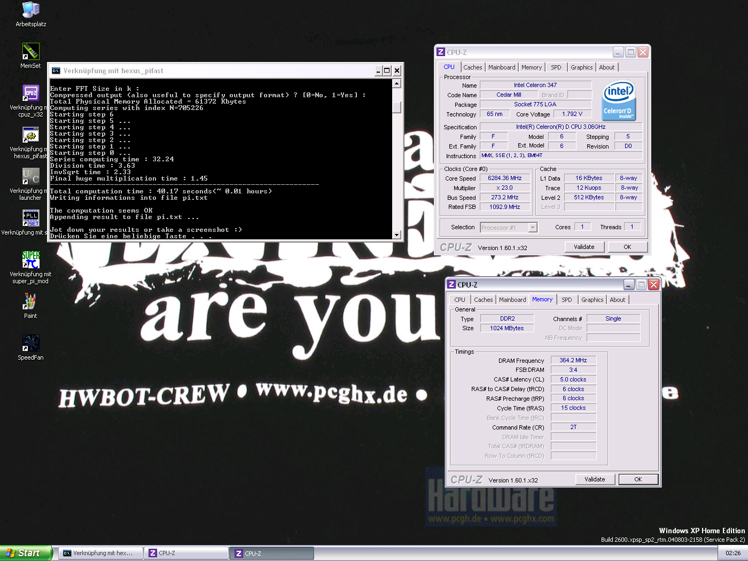The height and width of the screenshot is (561, 748).
Task: Click OK in the lower CPU-Z window
Action: [x=638, y=479]
